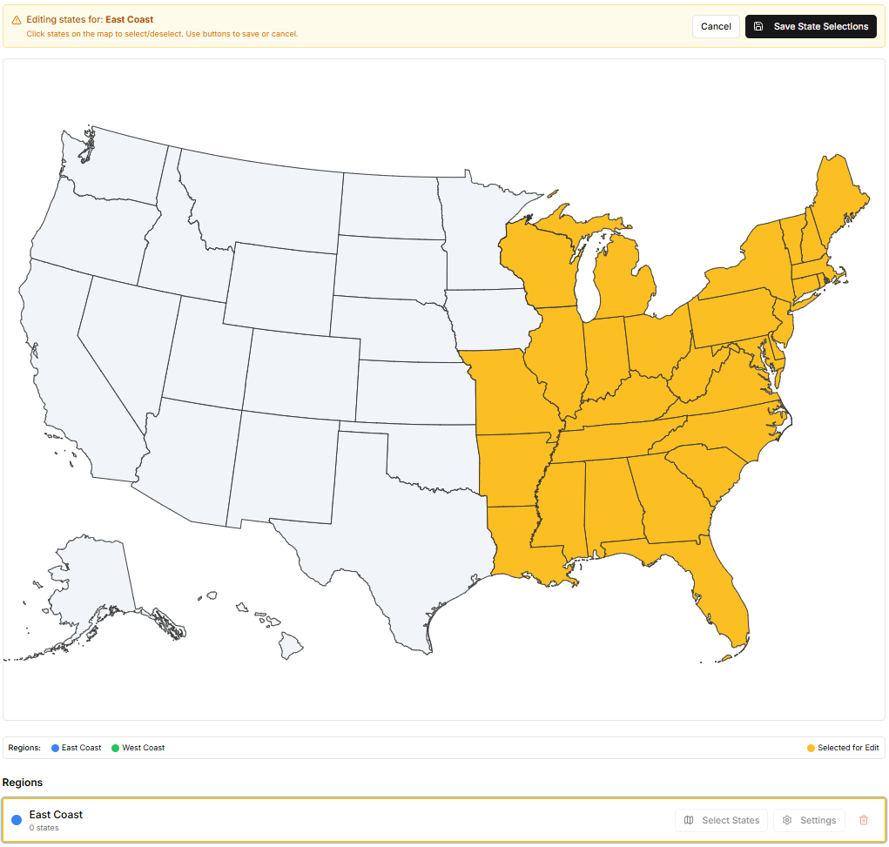
Task: Open Settings for the East Coast region
Action: (x=809, y=820)
